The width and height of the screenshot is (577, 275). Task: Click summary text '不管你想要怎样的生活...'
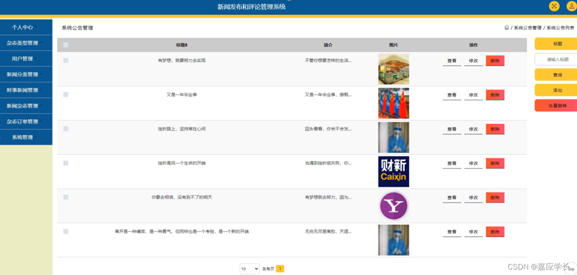pos(328,61)
